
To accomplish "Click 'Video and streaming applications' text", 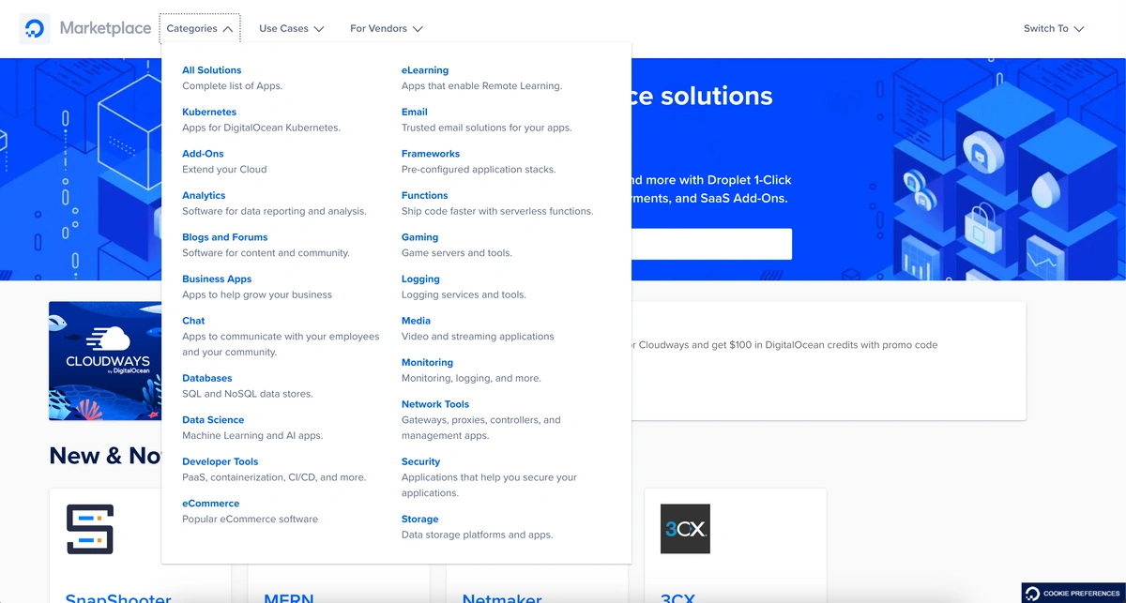I will click(478, 337).
